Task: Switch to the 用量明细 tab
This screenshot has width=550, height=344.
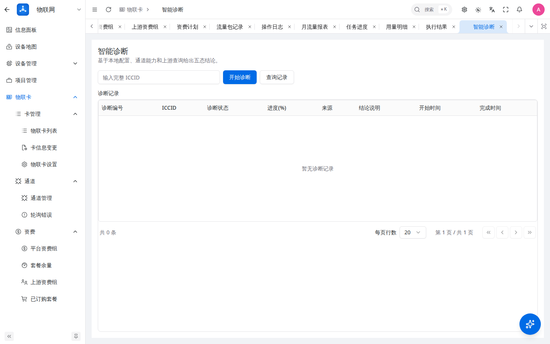Action: pyautogui.click(x=396, y=27)
